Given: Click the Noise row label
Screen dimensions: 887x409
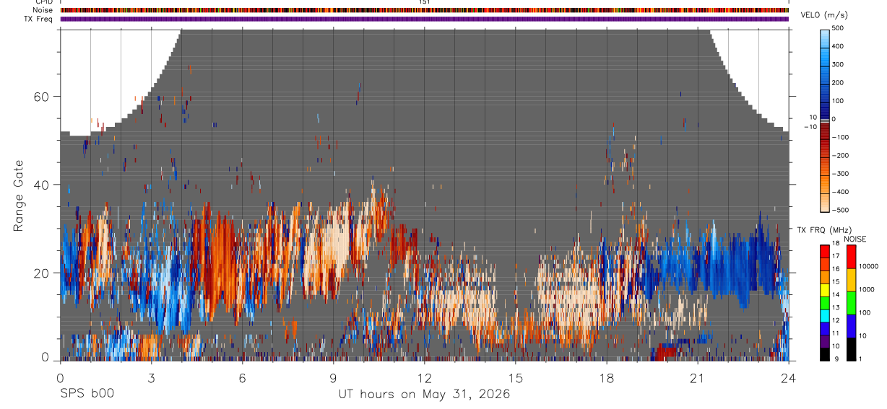Looking at the screenshot, I should pyautogui.click(x=43, y=10).
